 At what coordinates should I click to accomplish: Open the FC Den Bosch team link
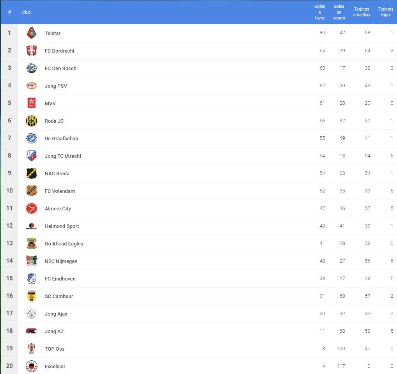pyautogui.click(x=60, y=68)
